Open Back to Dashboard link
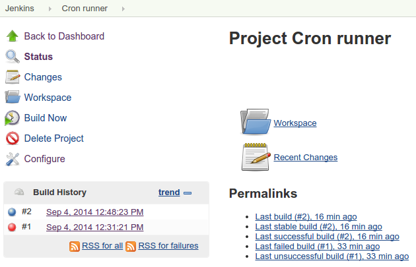 pyautogui.click(x=64, y=36)
